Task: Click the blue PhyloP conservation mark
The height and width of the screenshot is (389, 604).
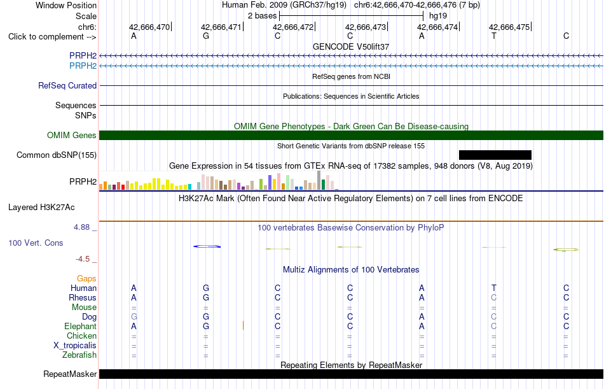Action: 207,246
